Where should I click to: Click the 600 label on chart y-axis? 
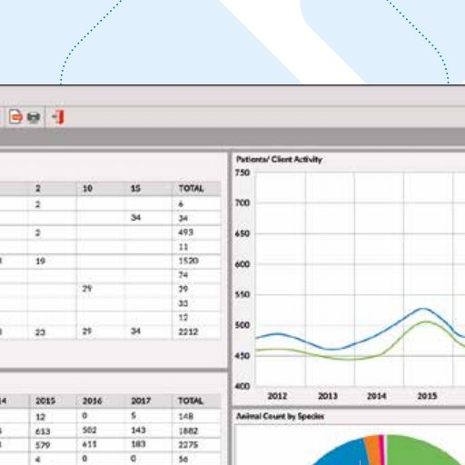242,264
